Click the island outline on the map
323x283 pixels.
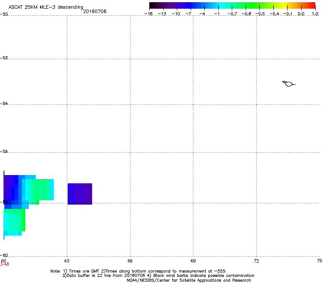(x=289, y=84)
